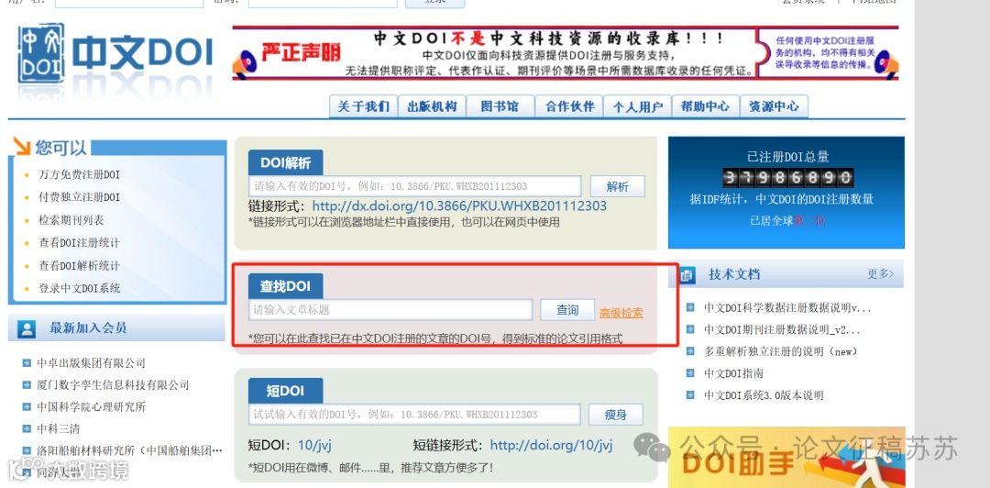The height and width of the screenshot is (488, 990).
Task: Open 中文DOI系统3.0版本说明 document
Action: pos(764,395)
